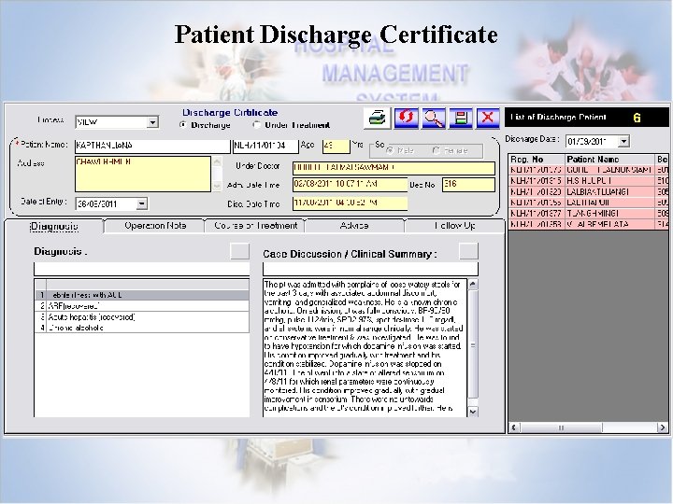Expand the Date of Entry date picker
Image resolution: width=673 pixels, height=504 pixels.
point(140,203)
